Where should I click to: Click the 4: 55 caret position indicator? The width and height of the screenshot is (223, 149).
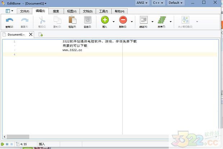point(23,144)
